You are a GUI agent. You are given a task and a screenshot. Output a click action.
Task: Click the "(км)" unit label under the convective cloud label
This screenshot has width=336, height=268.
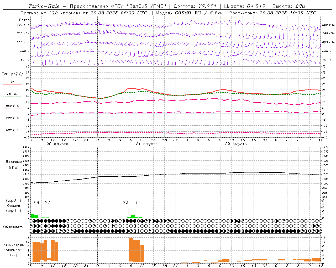13,255
